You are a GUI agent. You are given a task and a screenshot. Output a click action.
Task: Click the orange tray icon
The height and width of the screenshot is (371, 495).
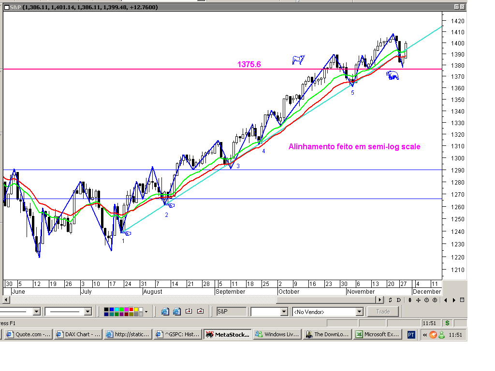[433, 335]
